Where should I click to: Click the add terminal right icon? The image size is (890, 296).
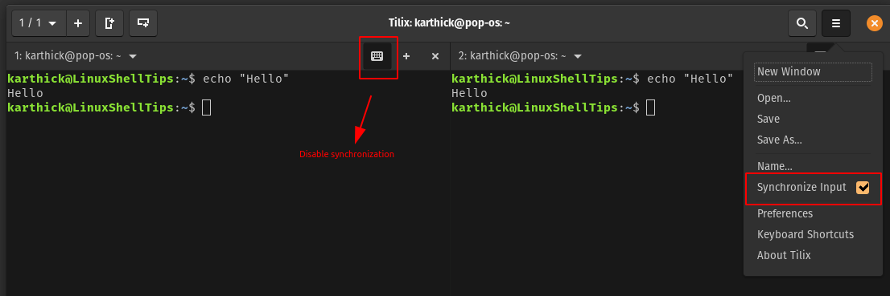109,23
